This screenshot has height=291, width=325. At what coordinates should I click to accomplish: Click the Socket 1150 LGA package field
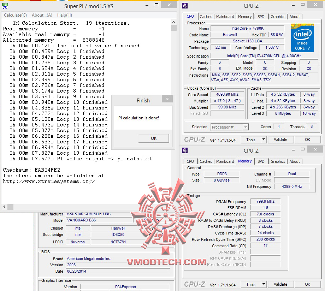248,41
